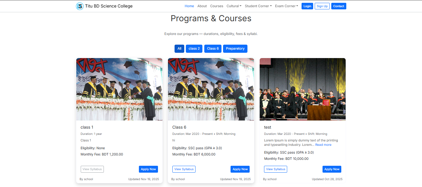
Task: Filter courses by Preparetory
Action: point(235,49)
